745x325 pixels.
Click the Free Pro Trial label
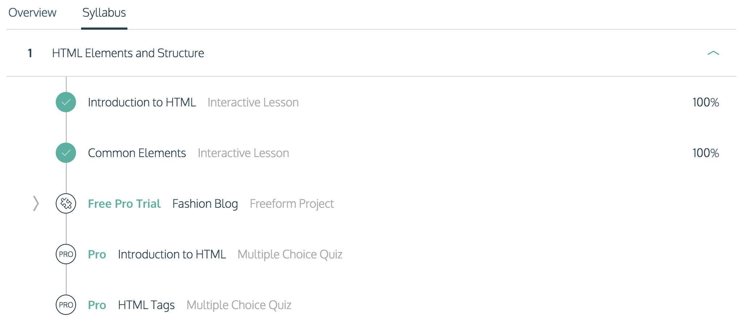click(124, 204)
